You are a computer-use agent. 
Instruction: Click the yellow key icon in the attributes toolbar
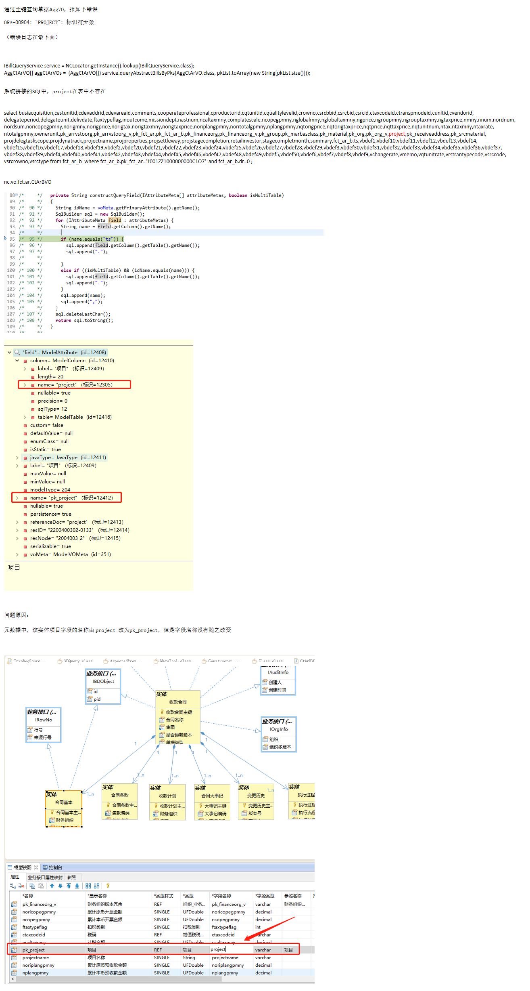[x=108, y=886]
